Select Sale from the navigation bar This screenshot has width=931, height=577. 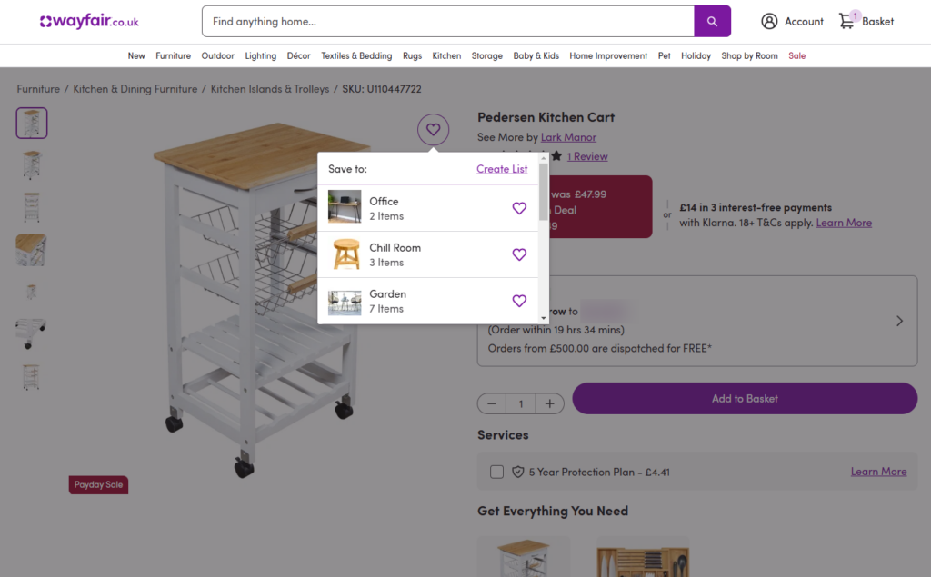pyautogui.click(x=797, y=55)
